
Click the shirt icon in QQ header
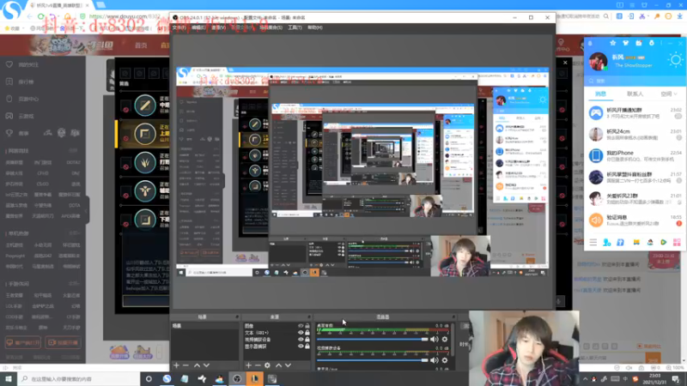(625, 43)
